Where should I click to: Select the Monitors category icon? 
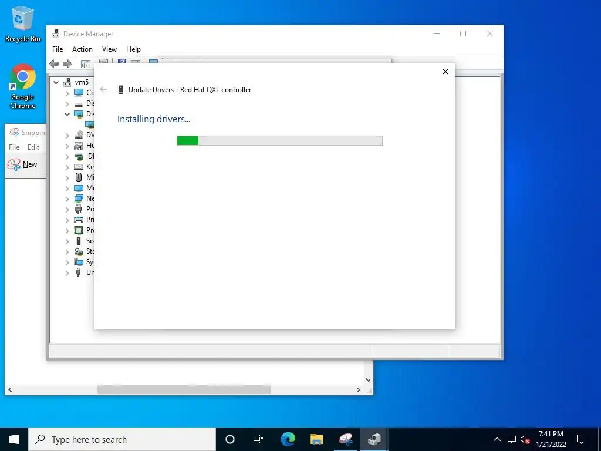[x=79, y=188]
